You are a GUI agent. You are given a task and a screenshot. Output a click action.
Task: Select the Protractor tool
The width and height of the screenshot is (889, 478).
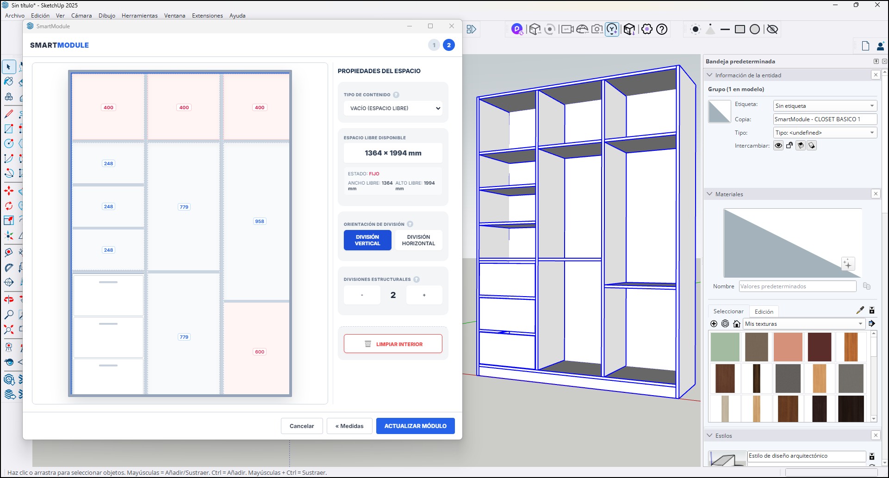coord(9,267)
